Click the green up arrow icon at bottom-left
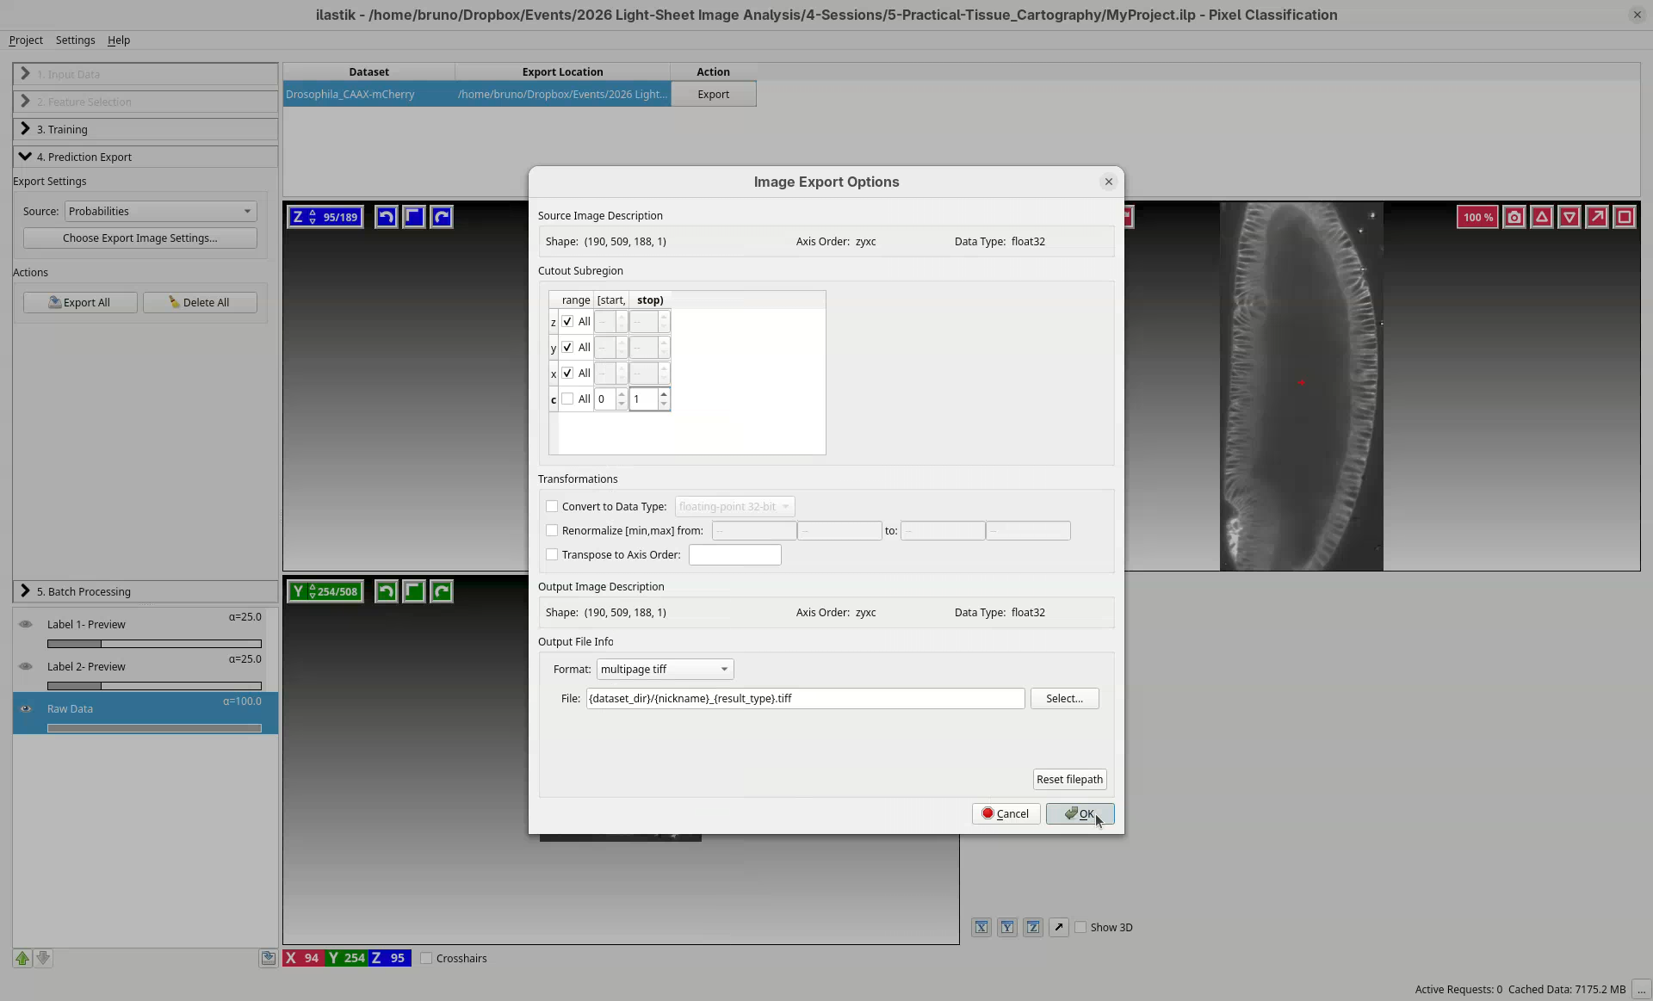The height and width of the screenshot is (1001, 1653). (x=22, y=958)
